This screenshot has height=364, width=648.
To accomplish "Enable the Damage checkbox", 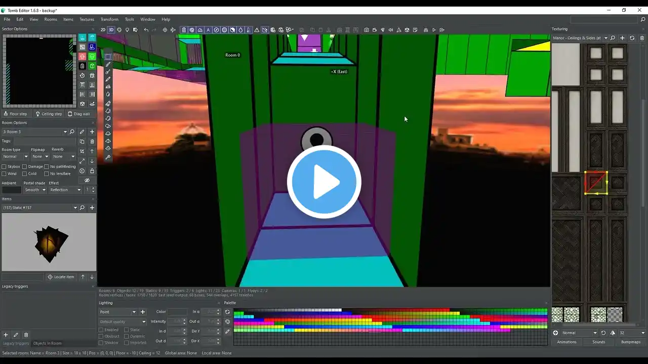I will pos(25,166).
